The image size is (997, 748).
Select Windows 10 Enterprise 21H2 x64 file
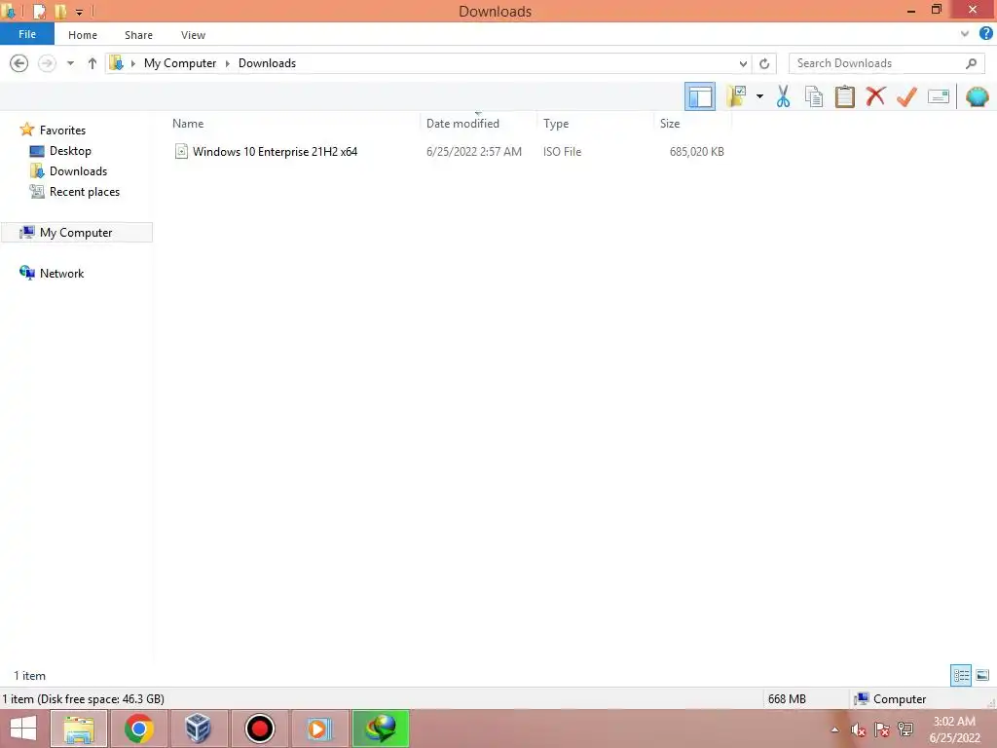point(275,151)
